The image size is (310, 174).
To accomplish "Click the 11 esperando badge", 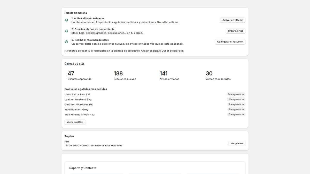I will (x=236, y=100).
